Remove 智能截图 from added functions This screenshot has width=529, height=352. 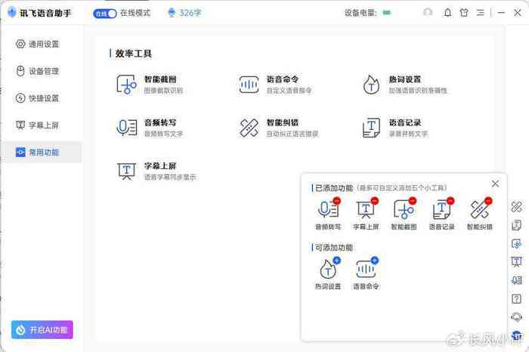coord(413,201)
